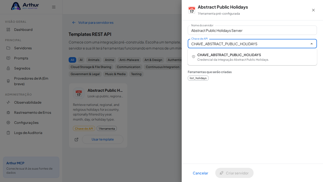Click the Servidores folder icon
Viewport: 323px width, 182px height.
click(x=8, y=48)
